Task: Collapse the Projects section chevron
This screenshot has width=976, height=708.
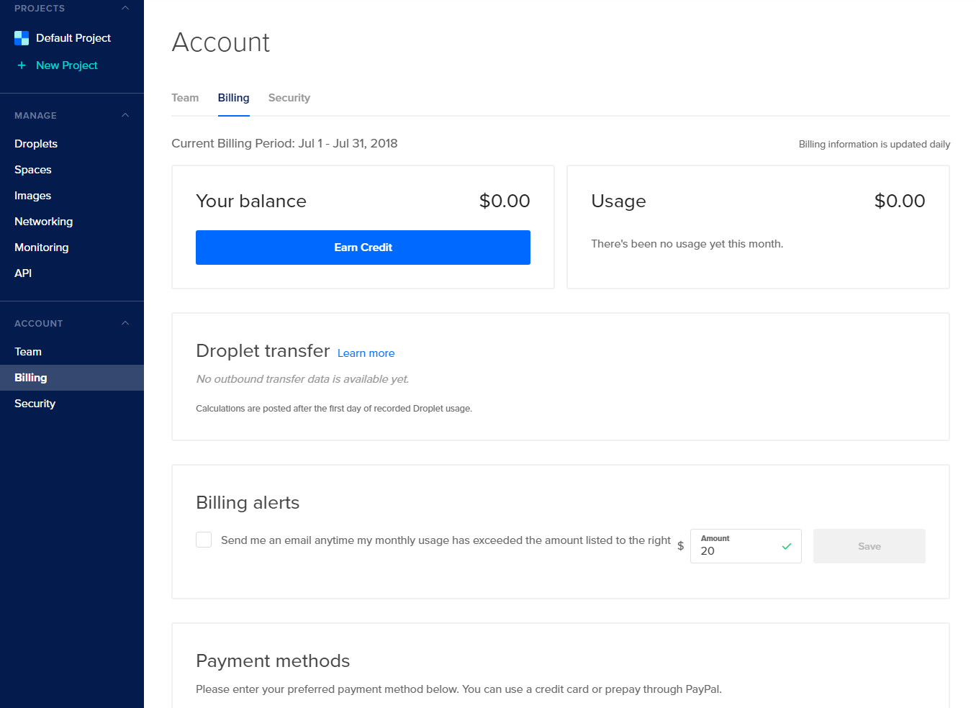Action: 125,9
